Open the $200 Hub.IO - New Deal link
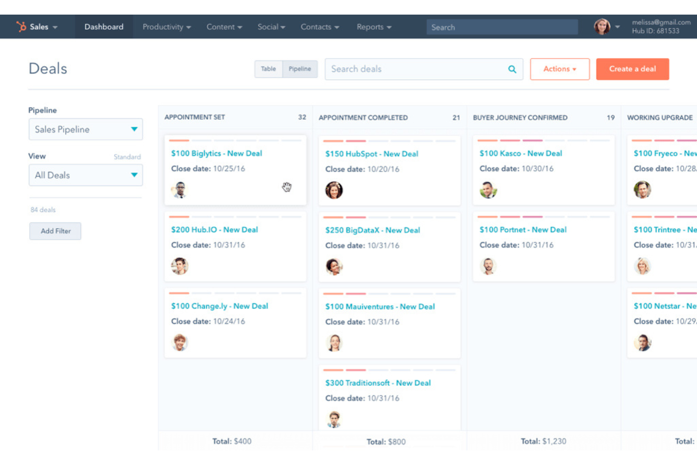This screenshot has width=697, height=465. (x=214, y=229)
